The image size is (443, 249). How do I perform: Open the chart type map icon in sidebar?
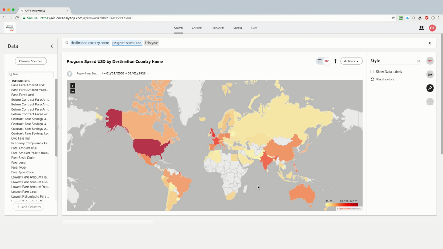point(430,61)
